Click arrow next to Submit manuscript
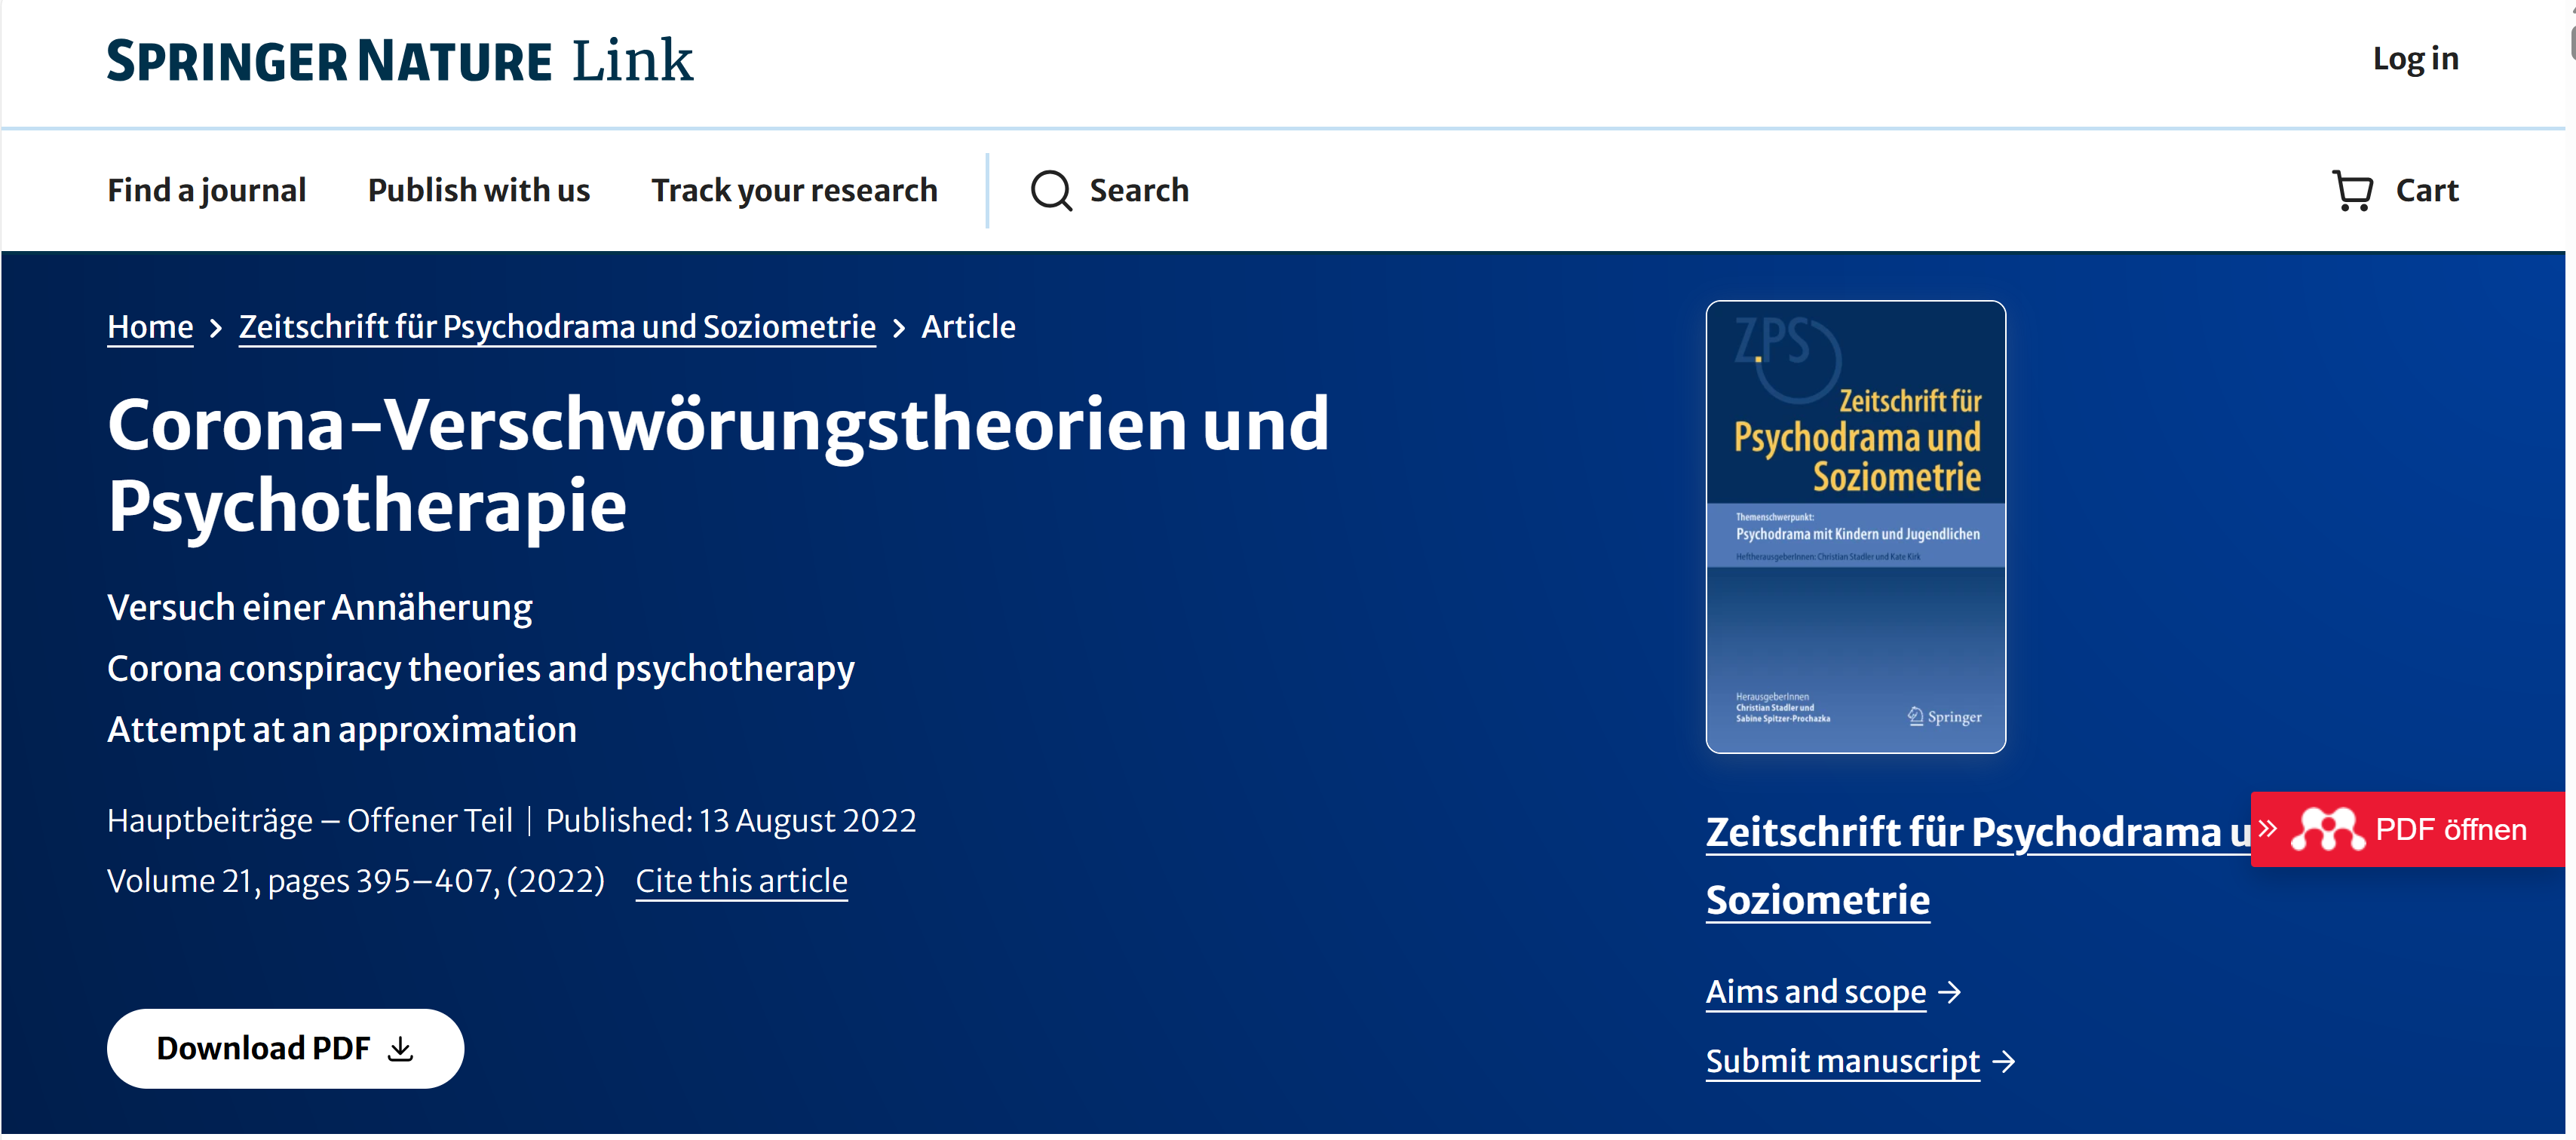 2003,1061
